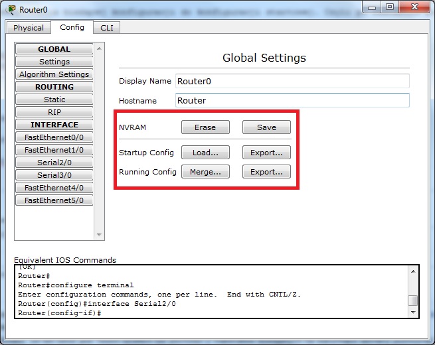Select FastEthernet0/0 interface

(54, 137)
